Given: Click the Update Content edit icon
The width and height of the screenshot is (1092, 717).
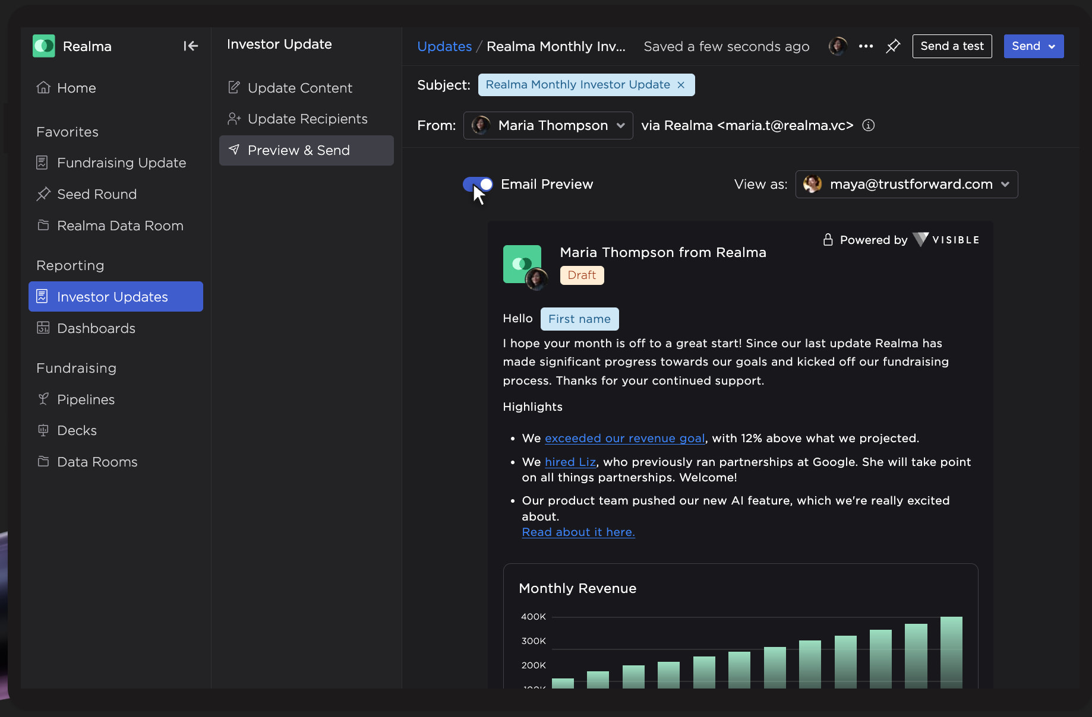Looking at the screenshot, I should click(x=234, y=88).
